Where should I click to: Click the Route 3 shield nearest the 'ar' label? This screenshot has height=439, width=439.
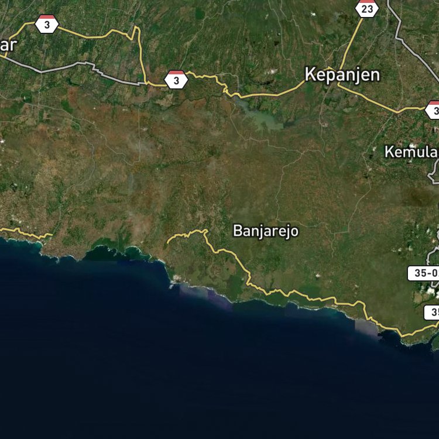47,24
